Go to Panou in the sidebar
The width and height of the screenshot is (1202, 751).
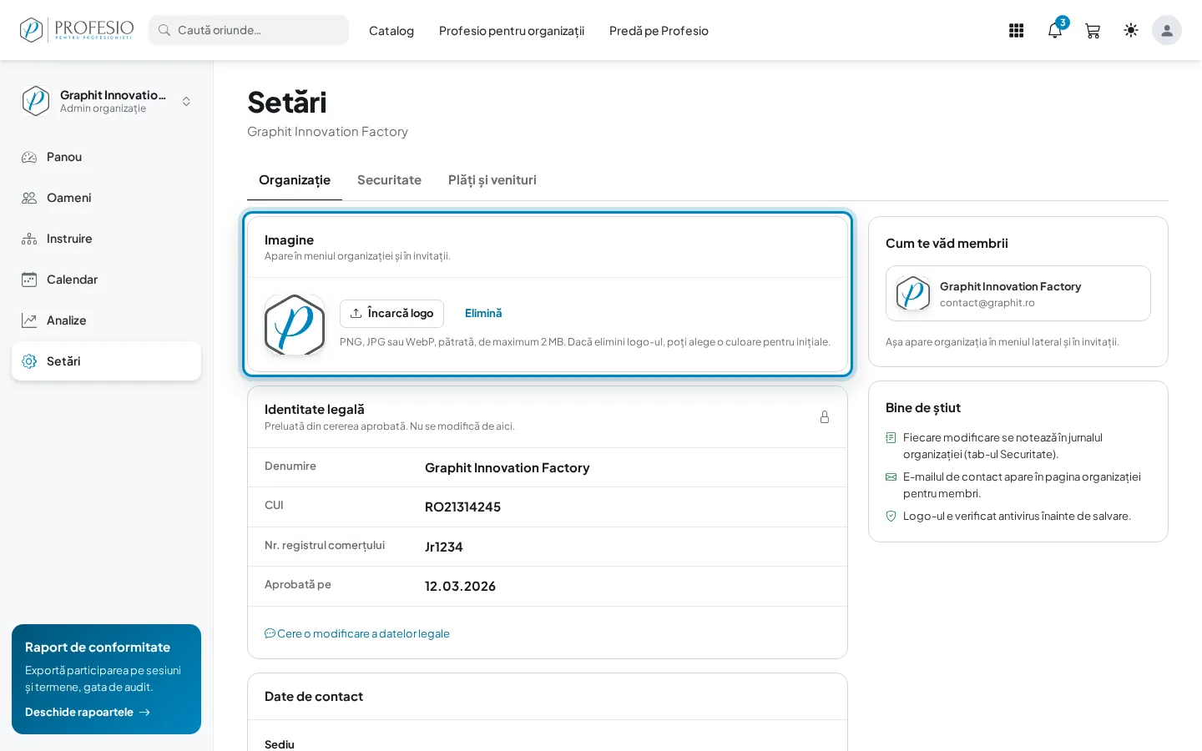[106, 157]
